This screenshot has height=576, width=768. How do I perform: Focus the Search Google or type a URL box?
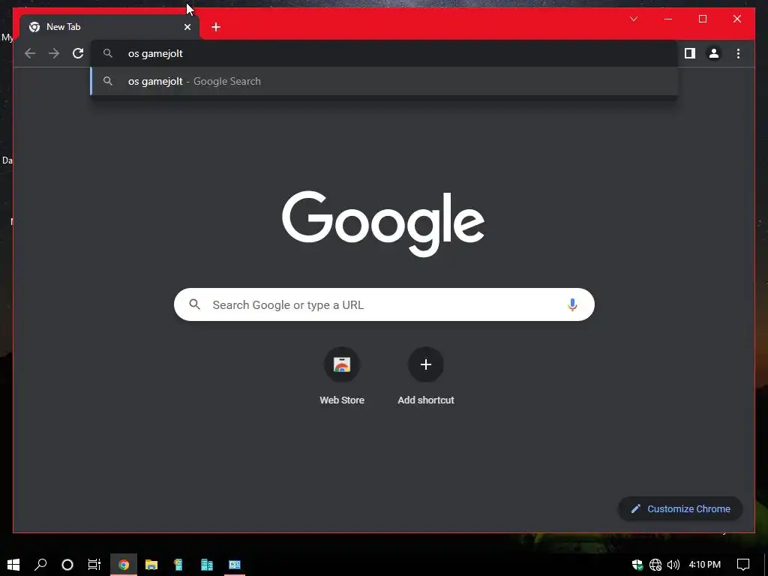(384, 304)
